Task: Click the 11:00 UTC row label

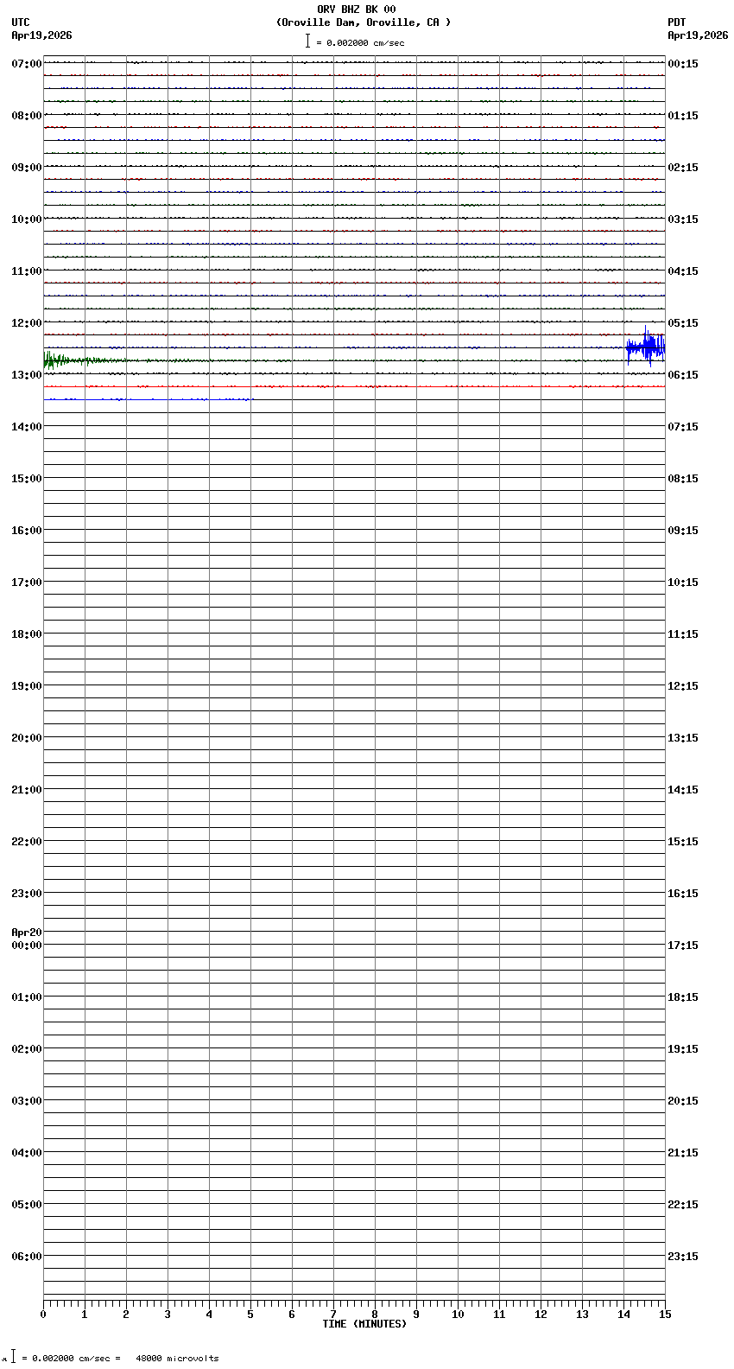Action: [27, 271]
